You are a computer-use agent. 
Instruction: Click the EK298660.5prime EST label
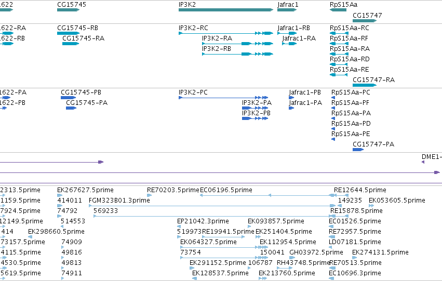point(57,232)
